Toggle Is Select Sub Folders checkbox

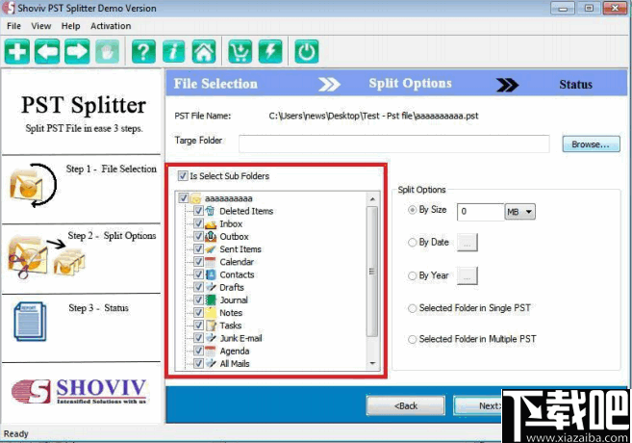point(183,175)
